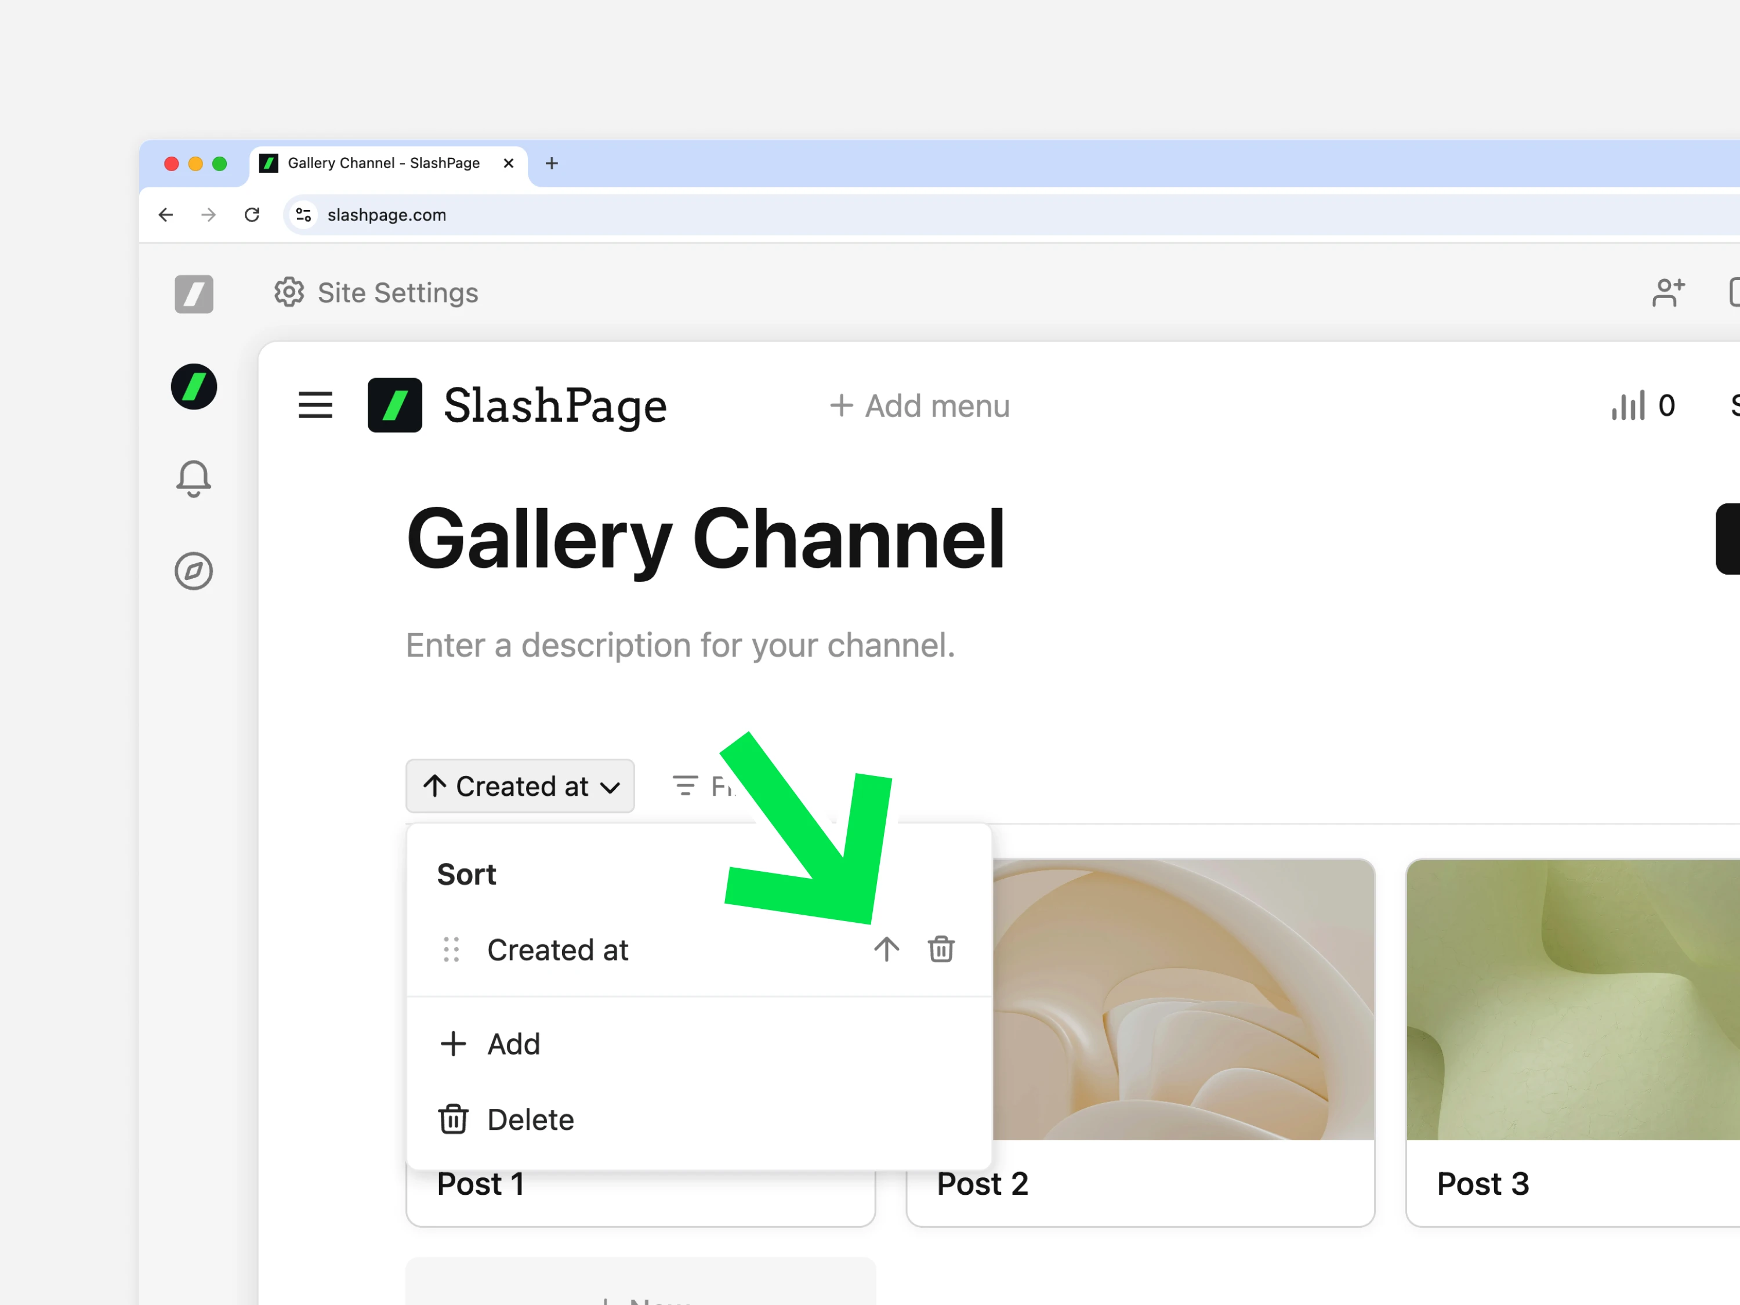Click Post 2 title
This screenshot has width=1740, height=1305.
[983, 1184]
